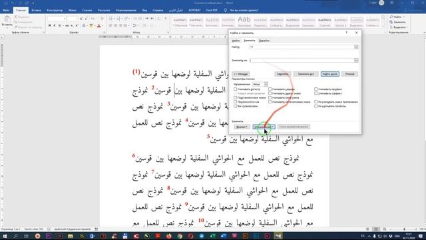The height and width of the screenshot is (240, 426).
Task: Open the 'Ссылки' ribbon tab
Action: [x=87, y=11]
